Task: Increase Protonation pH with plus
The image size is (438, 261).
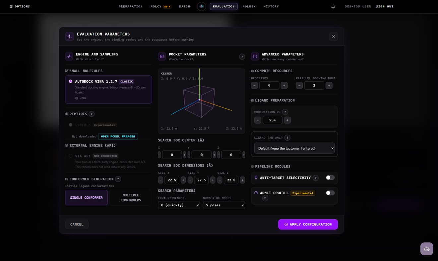Action: tap(287, 120)
